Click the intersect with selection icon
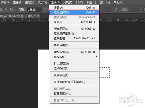The width and height of the screenshot is (145, 108). pos(12,9)
